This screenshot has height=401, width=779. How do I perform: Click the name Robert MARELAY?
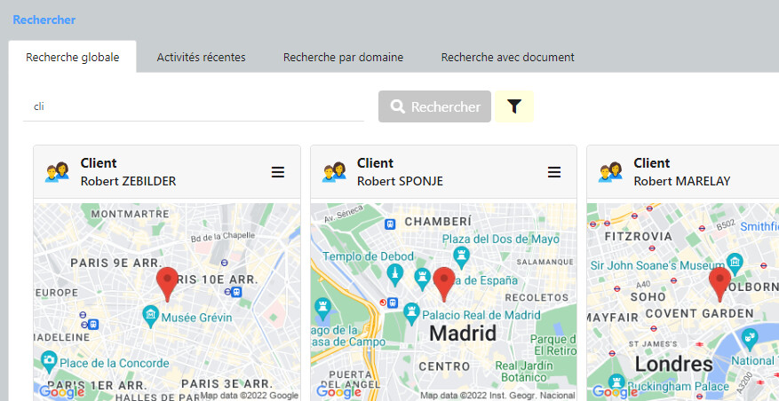pyautogui.click(x=682, y=182)
